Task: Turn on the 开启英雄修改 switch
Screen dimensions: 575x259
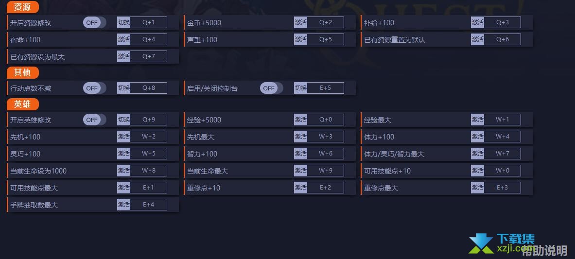Action: click(95, 120)
